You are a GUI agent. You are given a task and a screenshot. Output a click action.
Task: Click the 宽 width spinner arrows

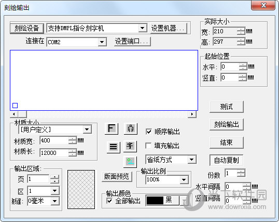[x=241, y=31]
